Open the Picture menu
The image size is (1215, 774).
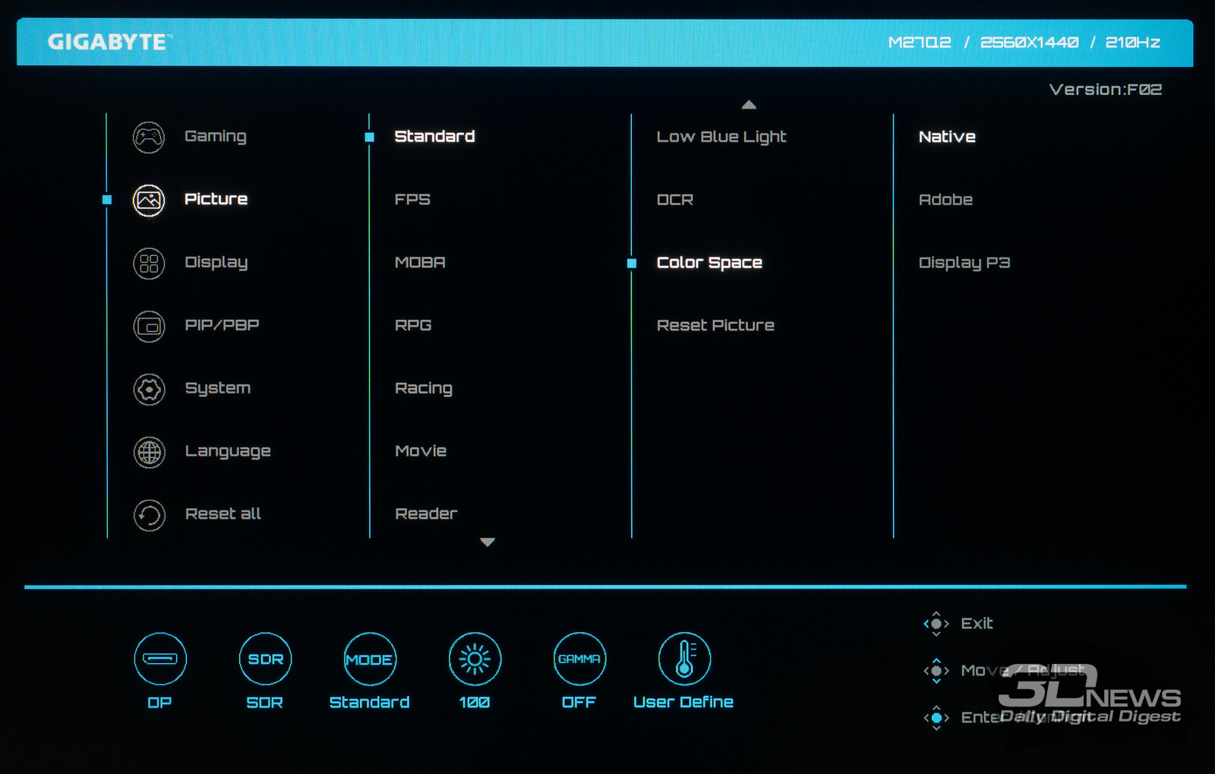(x=216, y=199)
